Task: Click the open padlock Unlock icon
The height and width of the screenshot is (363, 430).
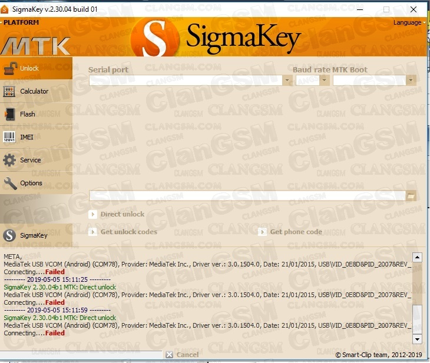Action: [x=10, y=68]
